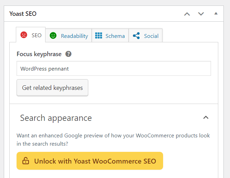Image resolution: width=230 pixels, height=178 pixels.
Task: Collapse Search appearance using its chevron
Action: click(206, 117)
